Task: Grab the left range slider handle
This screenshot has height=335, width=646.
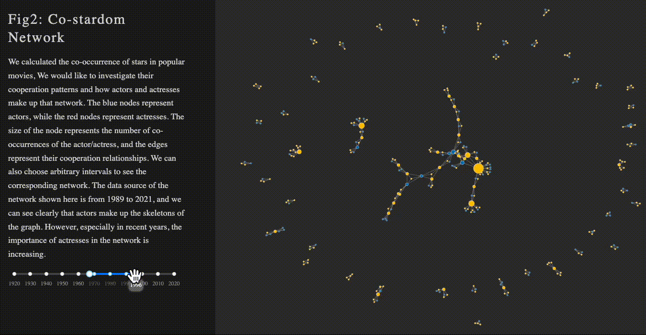Action: pyautogui.click(x=89, y=274)
